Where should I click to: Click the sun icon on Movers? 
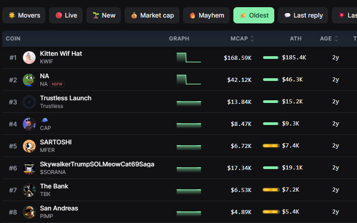[x=12, y=15]
